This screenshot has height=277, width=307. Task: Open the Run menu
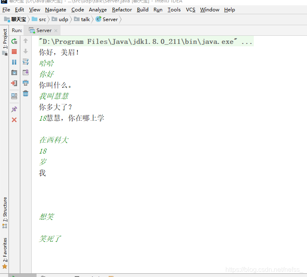(x=158, y=10)
